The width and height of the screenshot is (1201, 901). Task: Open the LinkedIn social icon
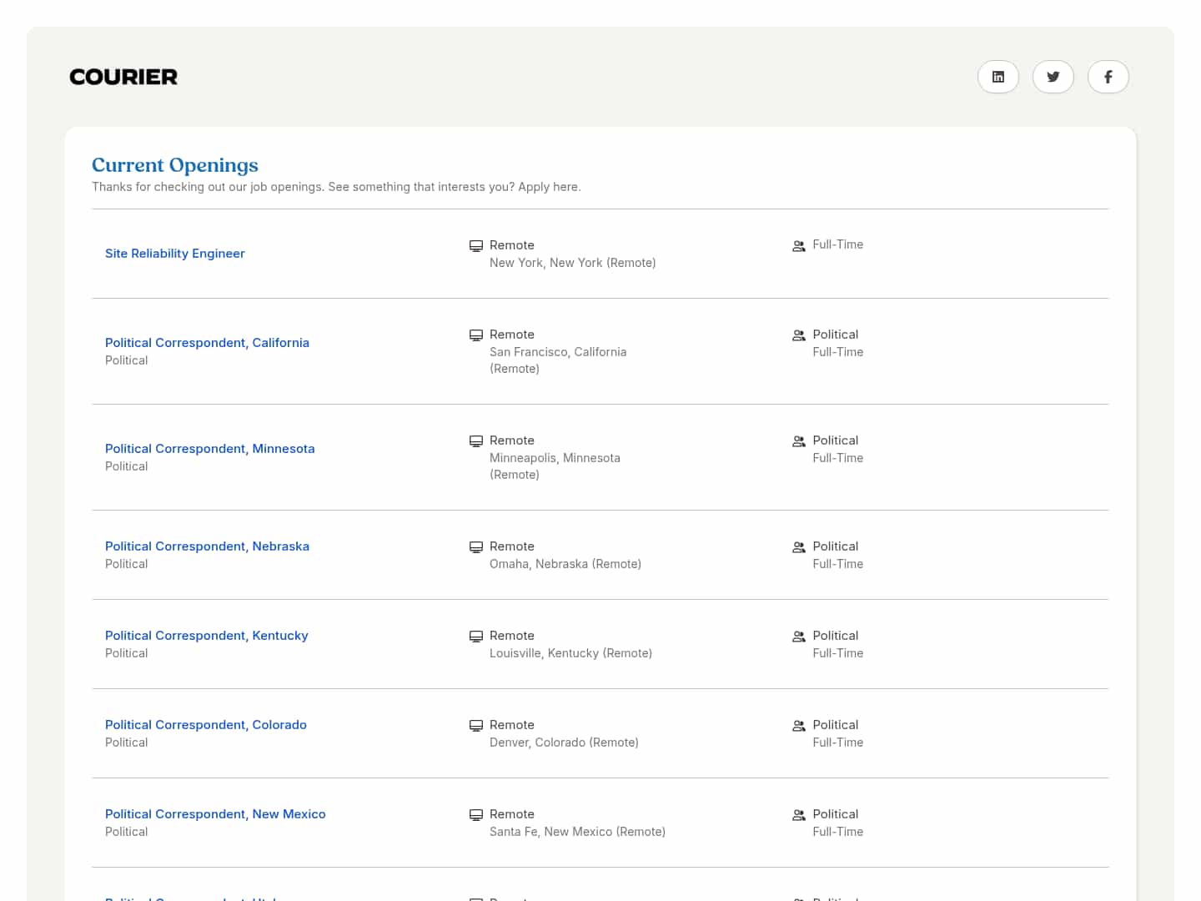pyautogui.click(x=997, y=77)
